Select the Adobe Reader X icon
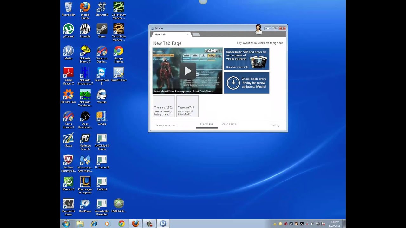Image resolution: width=406 pixels, height=228 pixels. pyautogui.click(x=69, y=76)
